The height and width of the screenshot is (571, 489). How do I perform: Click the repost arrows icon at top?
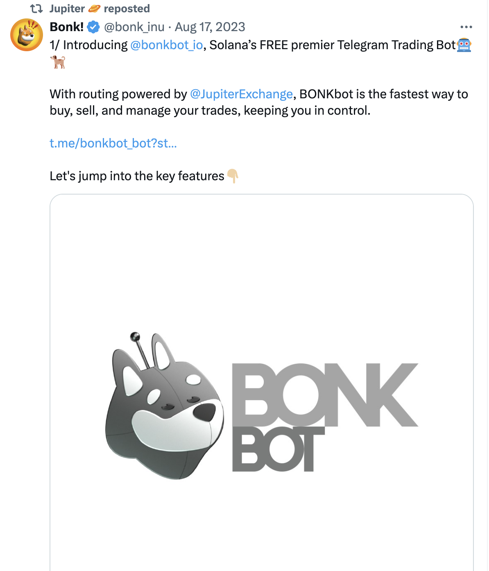tap(36, 9)
